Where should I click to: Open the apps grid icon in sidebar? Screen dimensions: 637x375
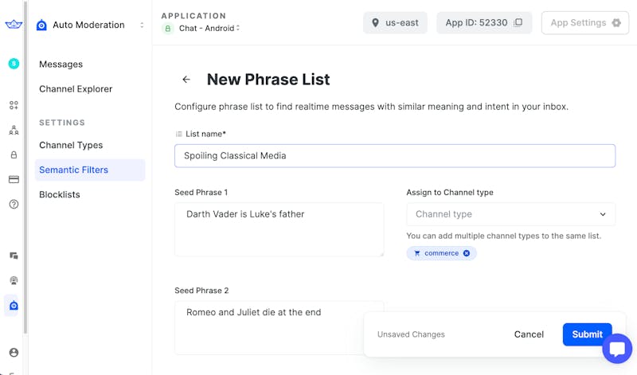coord(14,105)
